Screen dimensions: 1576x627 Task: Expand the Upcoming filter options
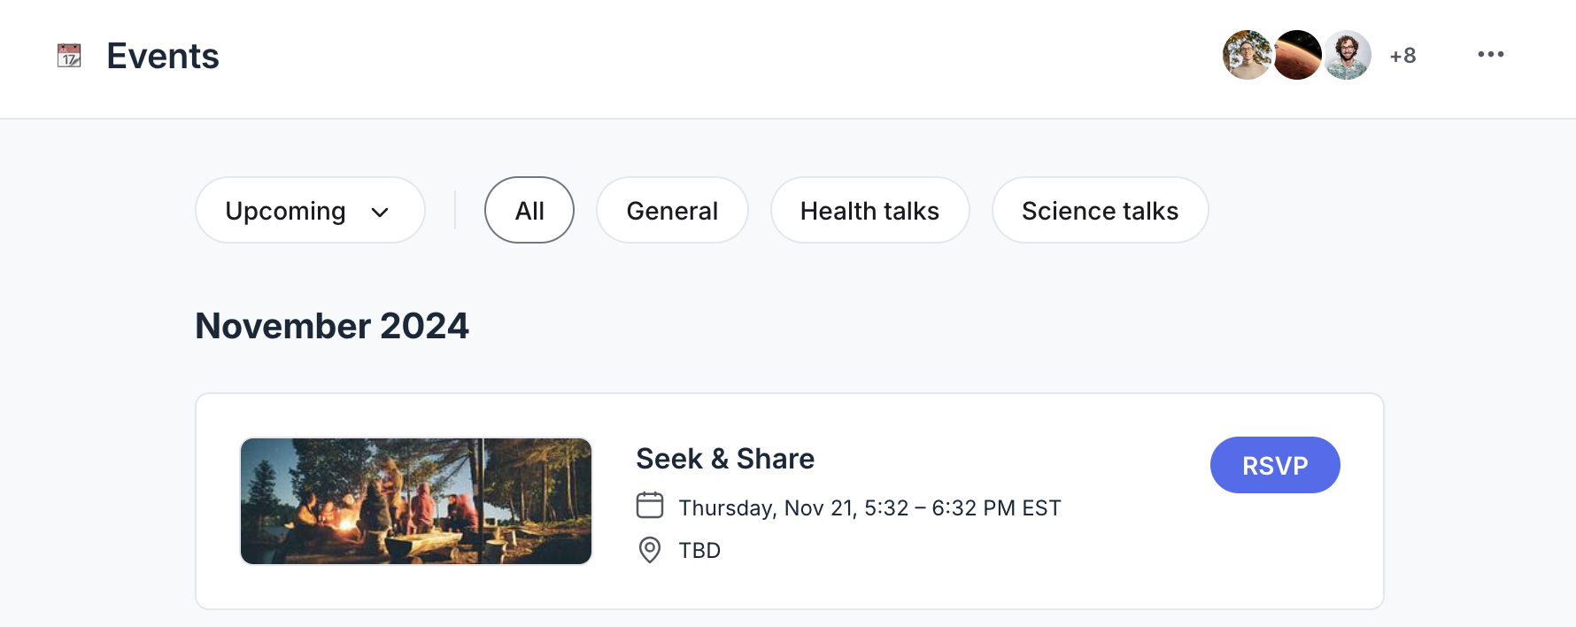(x=309, y=210)
